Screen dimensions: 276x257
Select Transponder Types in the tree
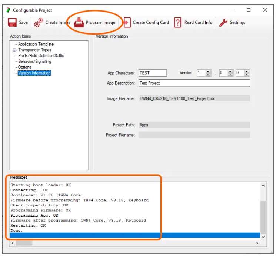click(35, 50)
